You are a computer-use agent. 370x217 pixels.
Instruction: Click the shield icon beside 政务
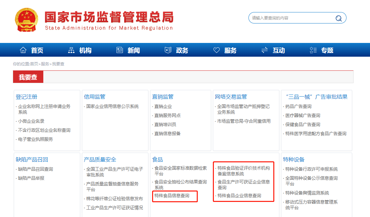pyautogui.click(x=168, y=50)
